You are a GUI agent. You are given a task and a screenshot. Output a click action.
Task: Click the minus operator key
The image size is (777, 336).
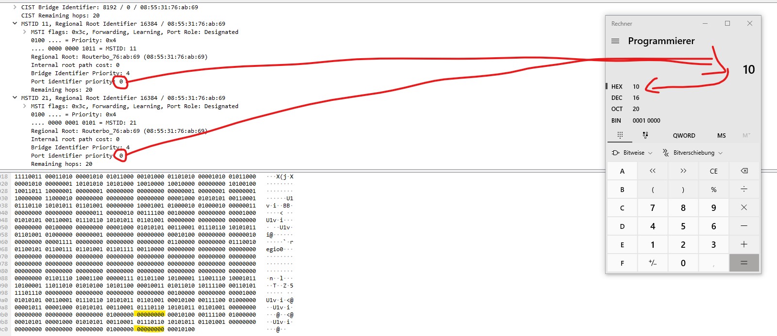744,226
